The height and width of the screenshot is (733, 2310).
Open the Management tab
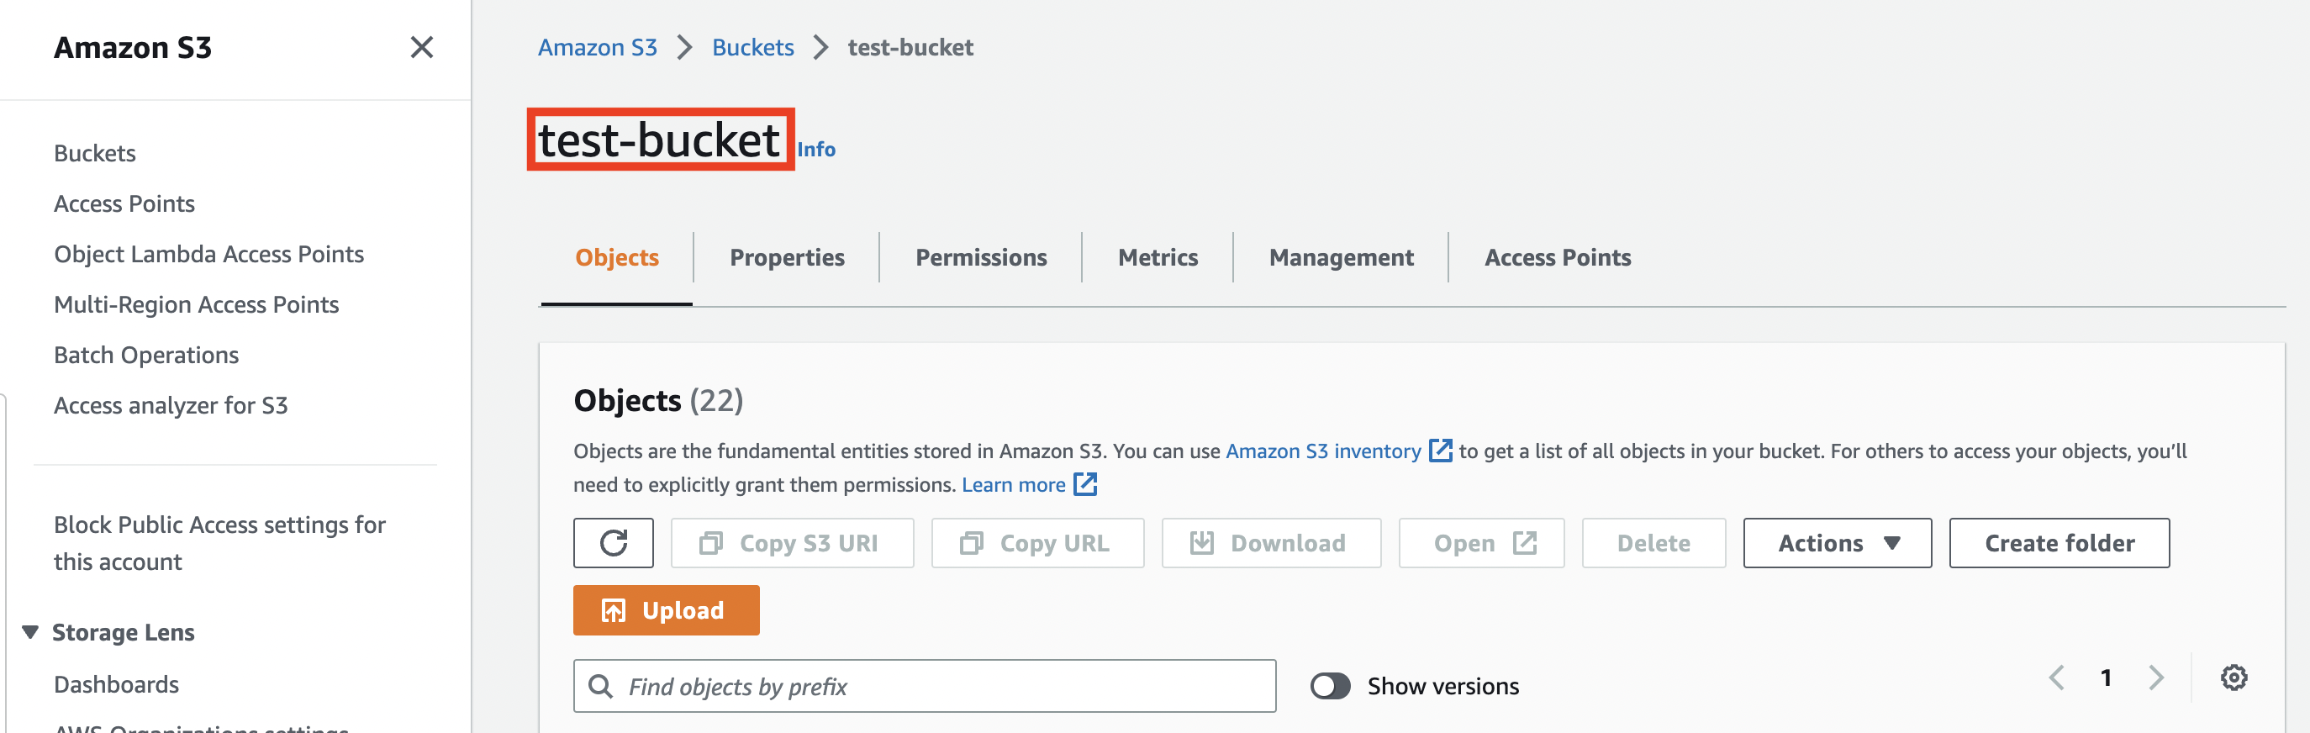(1341, 257)
